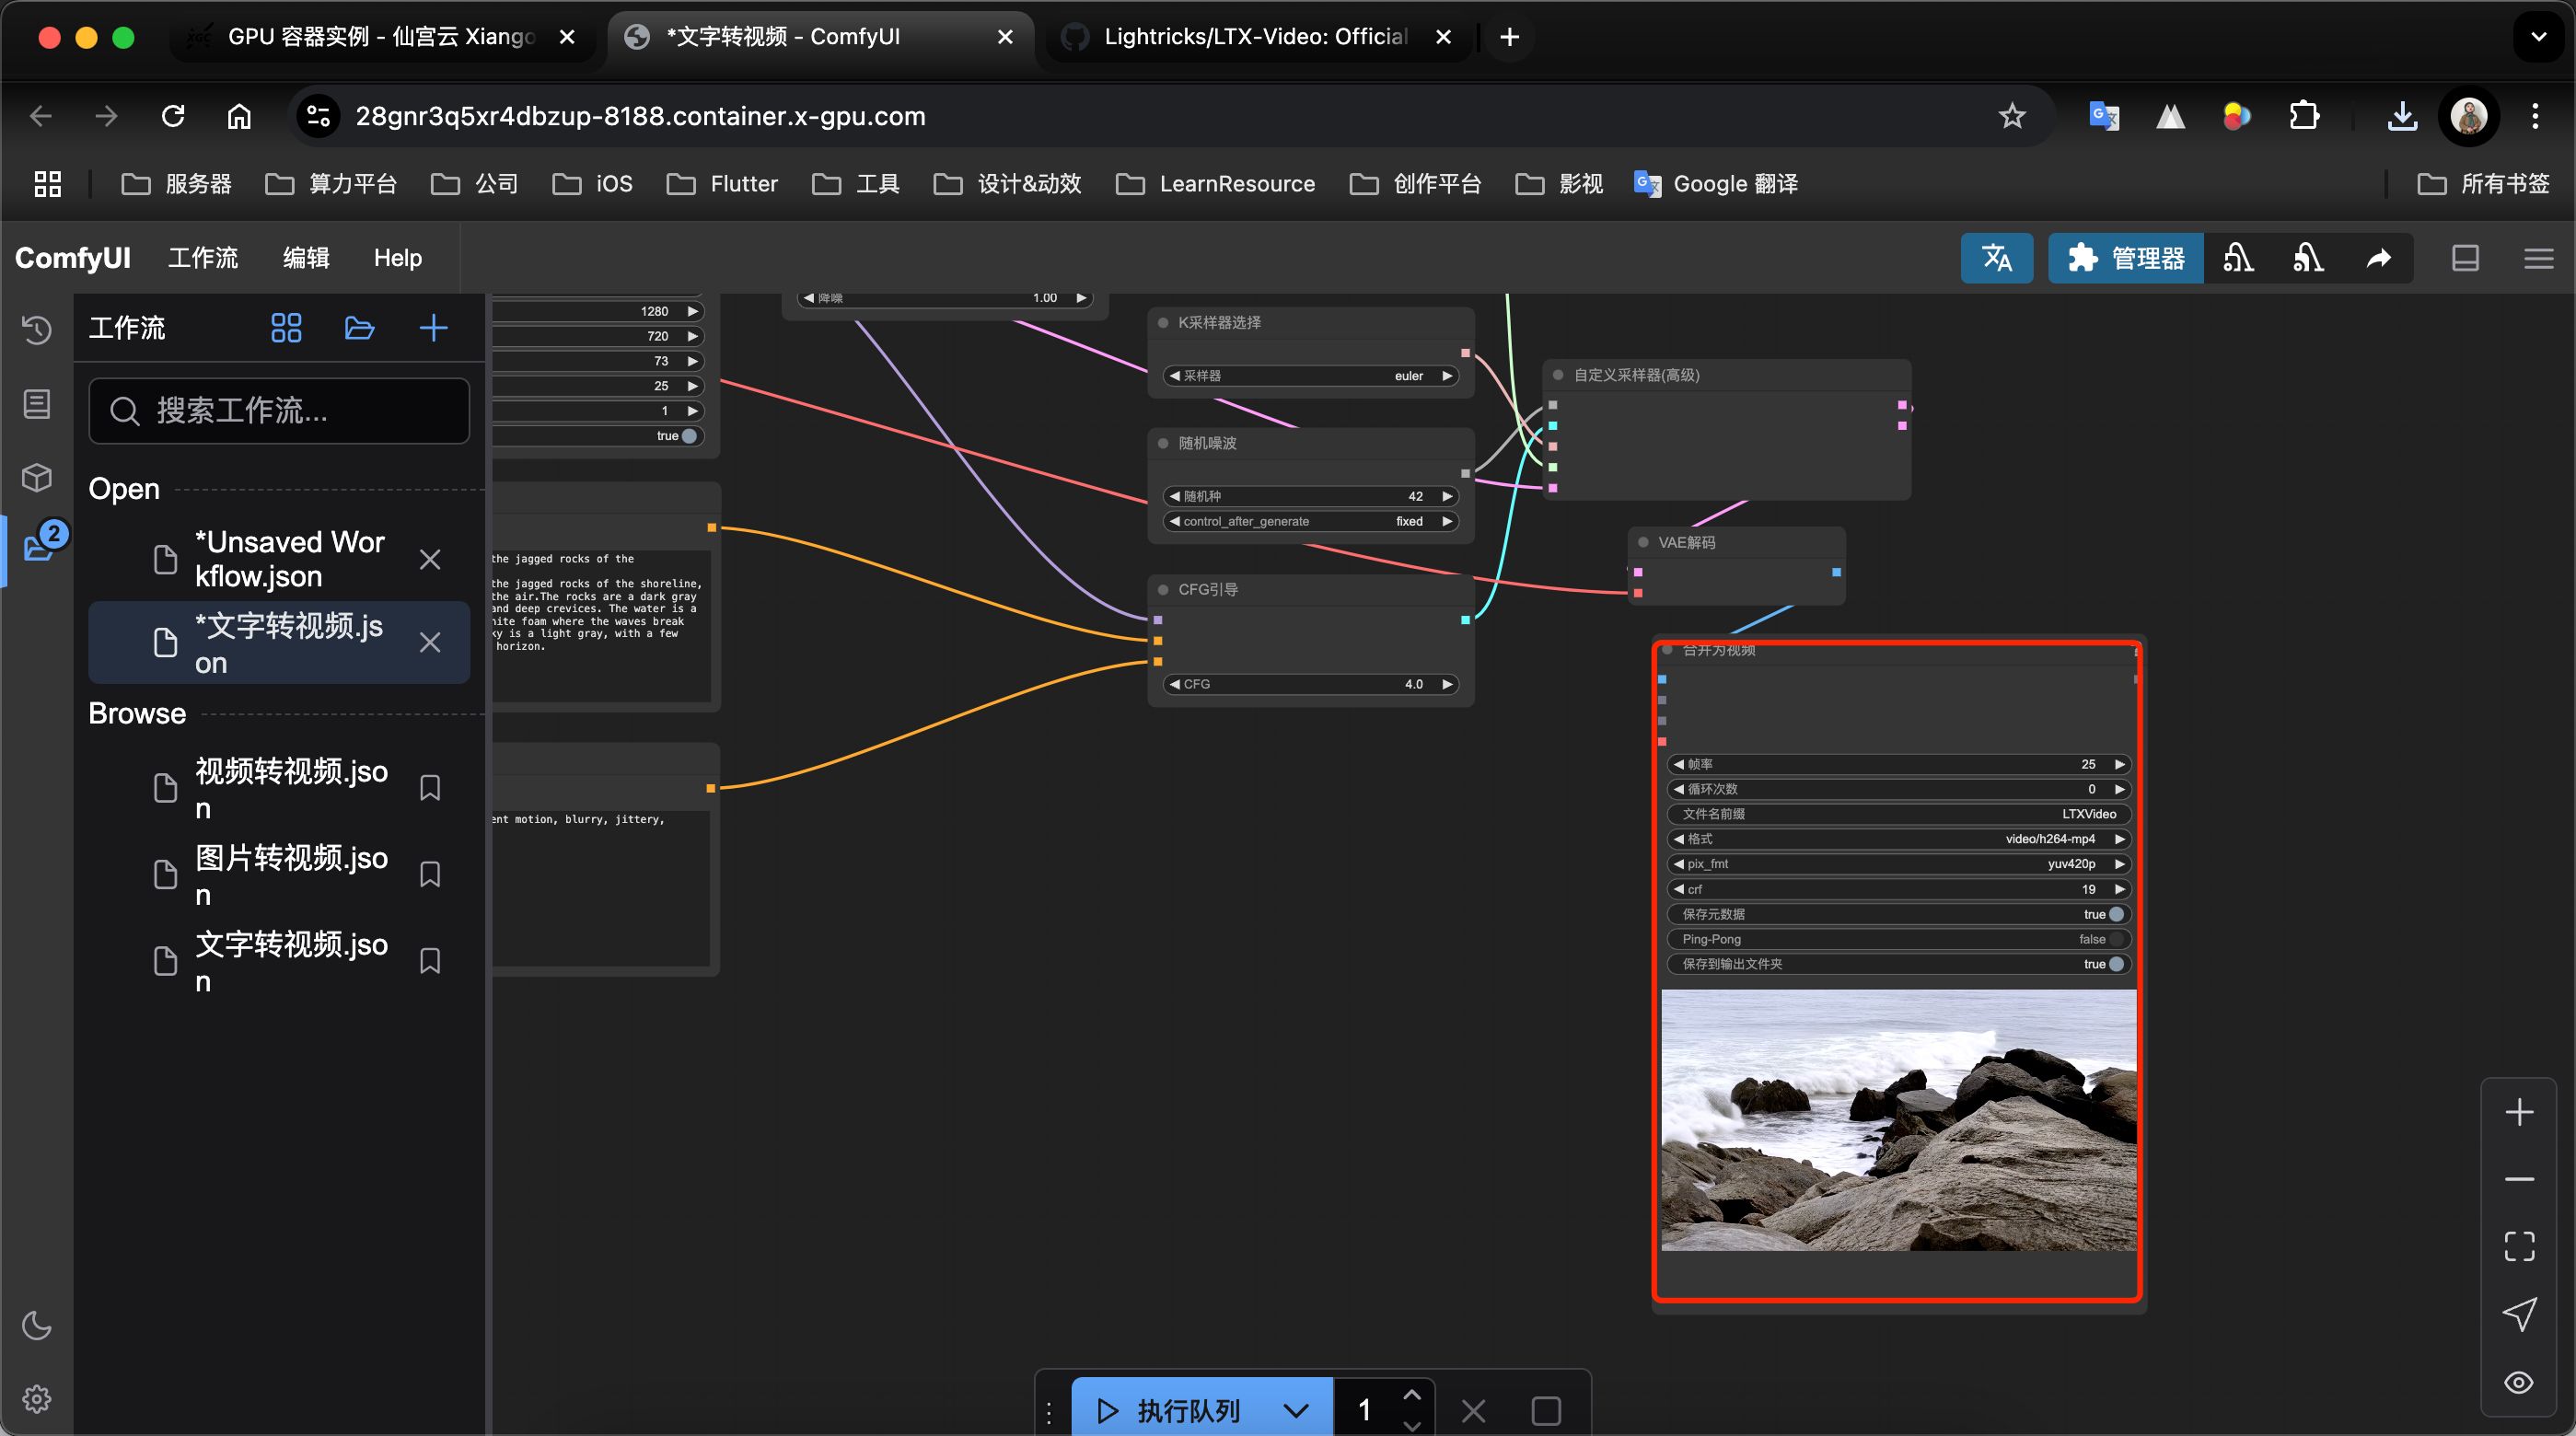Increase crf value with right arrow
Screen dimensions: 2576x1436
[2119, 889]
